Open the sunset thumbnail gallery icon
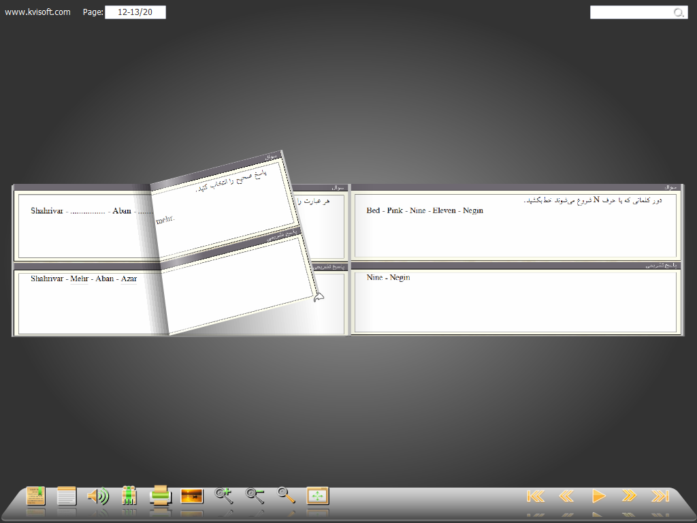 point(192,496)
